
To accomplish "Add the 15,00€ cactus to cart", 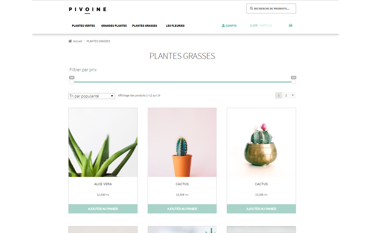I will click(x=261, y=209).
